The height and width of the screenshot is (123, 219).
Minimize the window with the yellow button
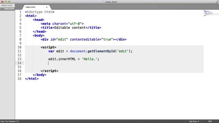click(x=6, y=2)
